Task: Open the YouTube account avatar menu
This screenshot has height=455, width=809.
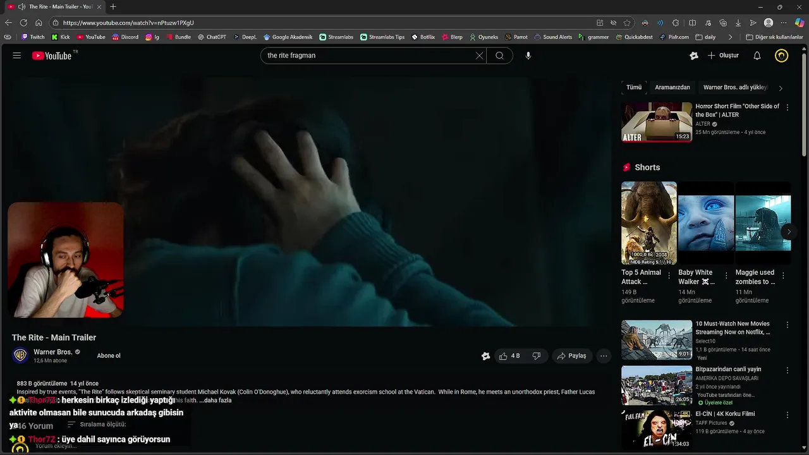Action: (x=782, y=56)
